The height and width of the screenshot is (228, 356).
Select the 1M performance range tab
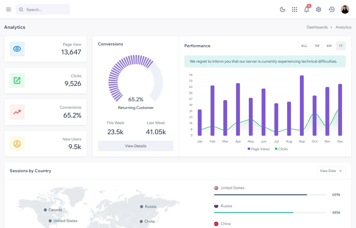(317, 46)
